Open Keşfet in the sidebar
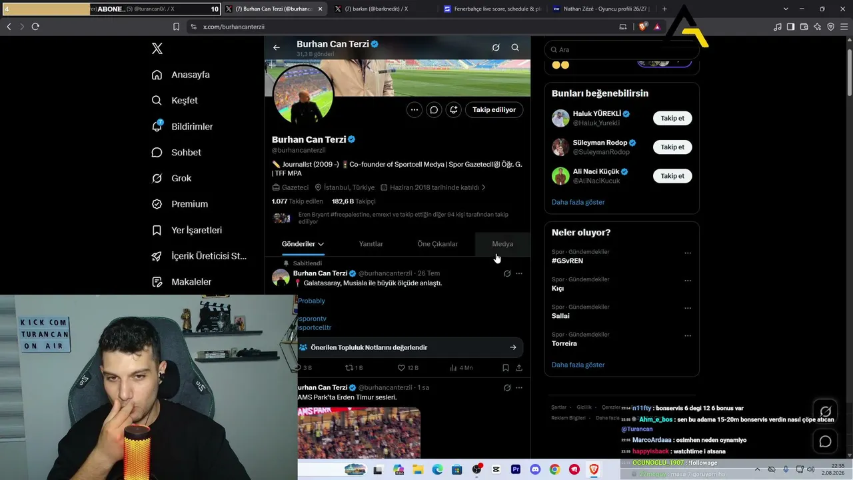Image resolution: width=853 pixels, height=480 pixels. point(175,101)
